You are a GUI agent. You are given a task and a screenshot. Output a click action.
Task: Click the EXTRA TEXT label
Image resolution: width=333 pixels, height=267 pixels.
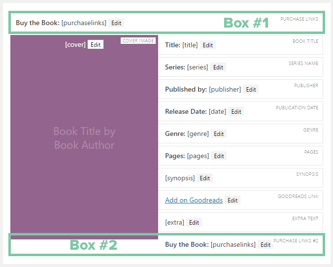305,219
